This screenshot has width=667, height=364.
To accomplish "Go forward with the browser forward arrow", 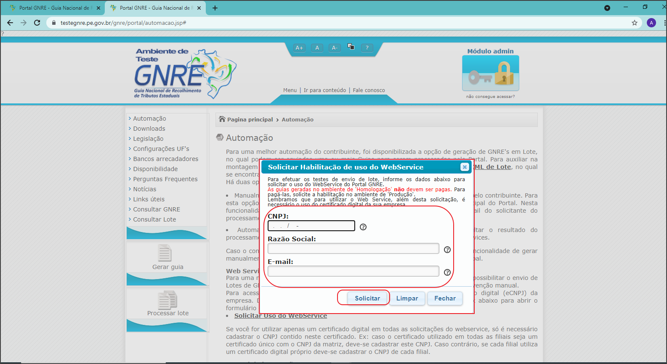I will 24,23.
